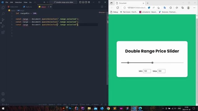This screenshot has width=198, height=111.
Task: Click the app.js breadcrumb item
Action: [12, 10]
